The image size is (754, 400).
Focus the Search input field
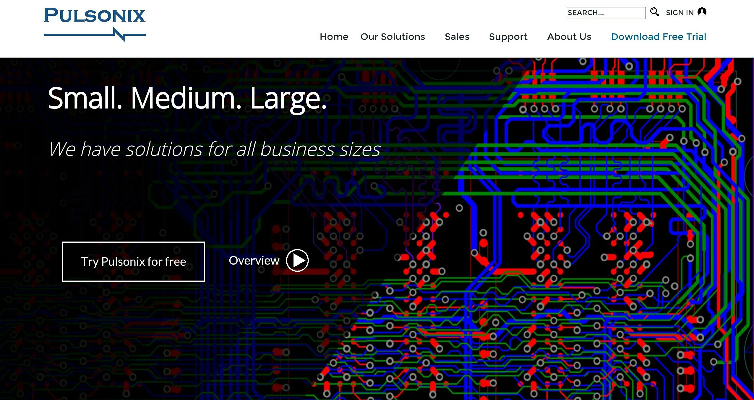click(x=606, y=13)
